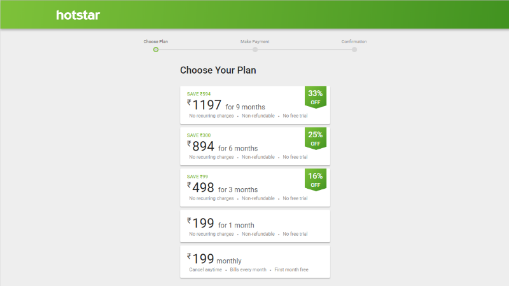Pick the ₹199 for 1 month plan
The image size is (509, 286).
255,226
